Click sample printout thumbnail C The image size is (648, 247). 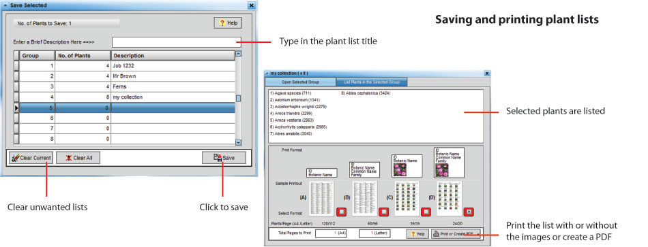(x=407, y=198)
